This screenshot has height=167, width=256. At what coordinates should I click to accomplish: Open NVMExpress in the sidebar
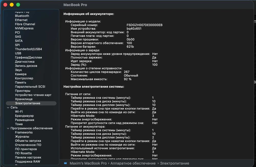pos(24,28)
